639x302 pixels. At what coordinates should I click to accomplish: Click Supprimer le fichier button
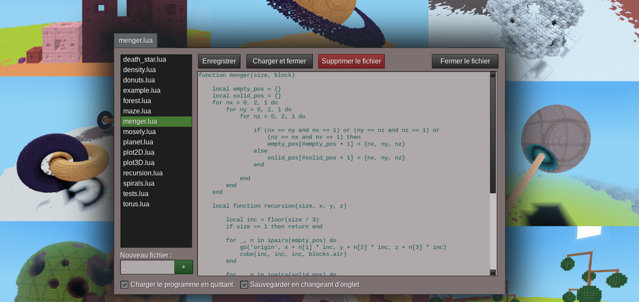(x=351, y=61)
